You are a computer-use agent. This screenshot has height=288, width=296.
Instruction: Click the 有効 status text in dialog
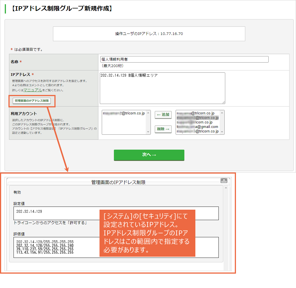tap(17, 192)
